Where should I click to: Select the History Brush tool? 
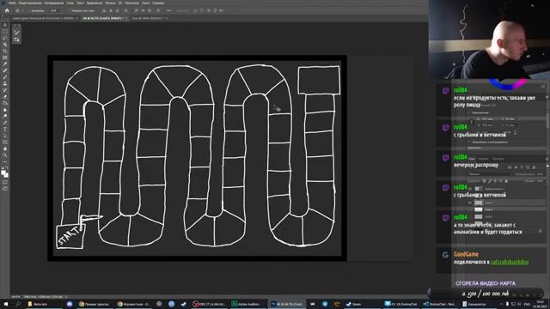coord(5,90)
